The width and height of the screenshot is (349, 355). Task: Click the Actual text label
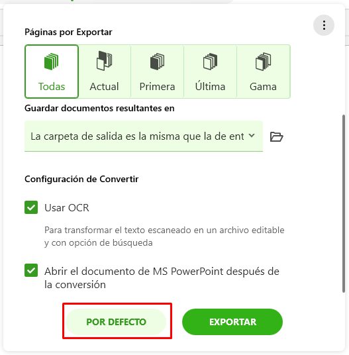click(x=104, y=87)
